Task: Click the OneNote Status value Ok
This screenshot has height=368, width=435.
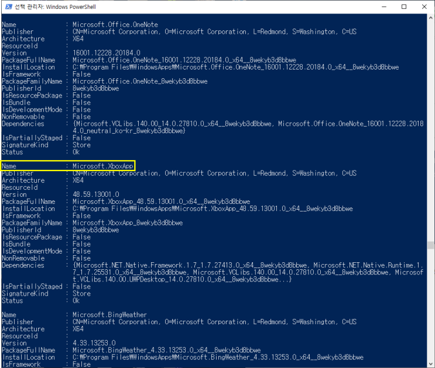Action: pyautogui.click(x=76, y=152)
